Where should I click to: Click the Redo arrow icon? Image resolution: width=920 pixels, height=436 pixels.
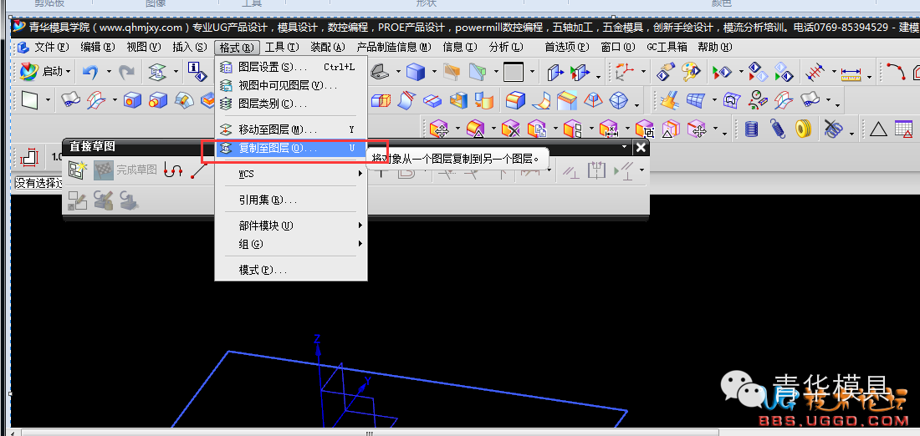pyautogui.click(x=126, y=72)
